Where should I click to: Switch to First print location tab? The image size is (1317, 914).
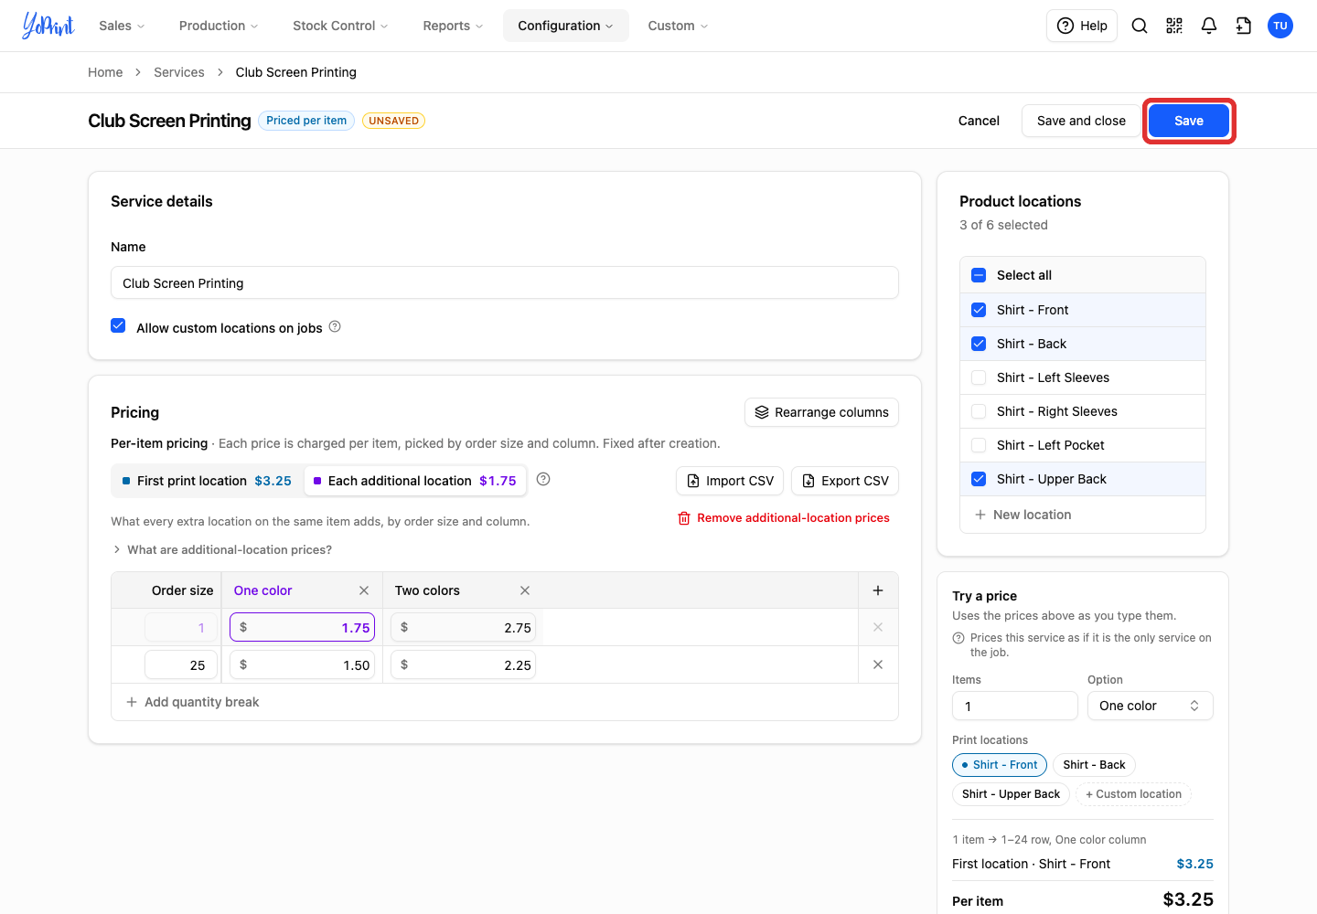click(x=207, y=481)
